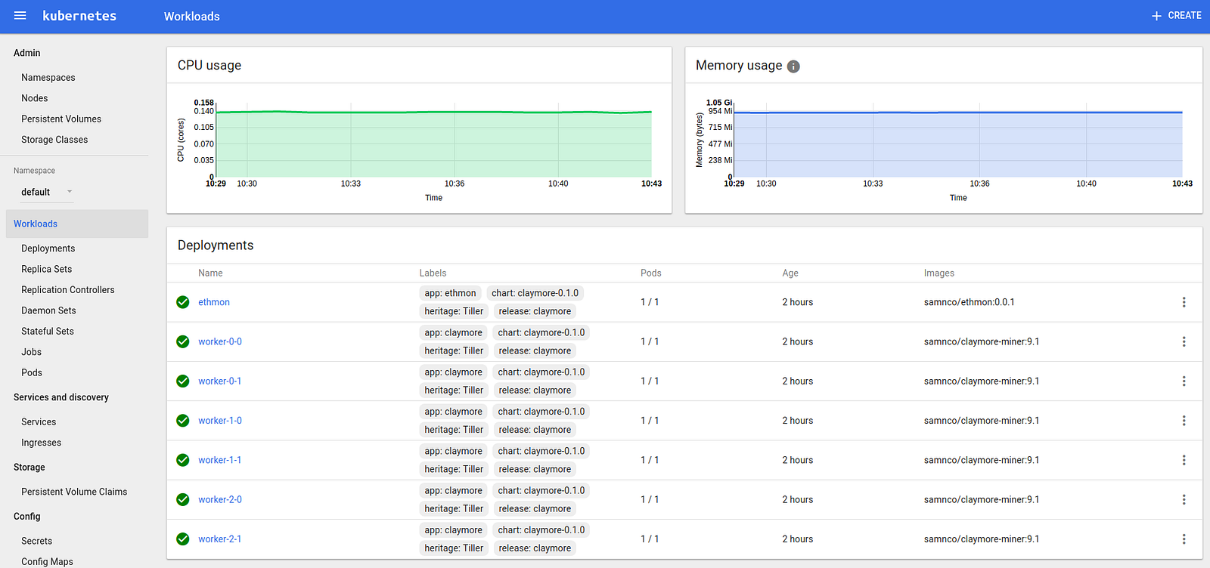
Task: Open Persistent Volume Claims in sidebar
Action: tap(74, 492)
